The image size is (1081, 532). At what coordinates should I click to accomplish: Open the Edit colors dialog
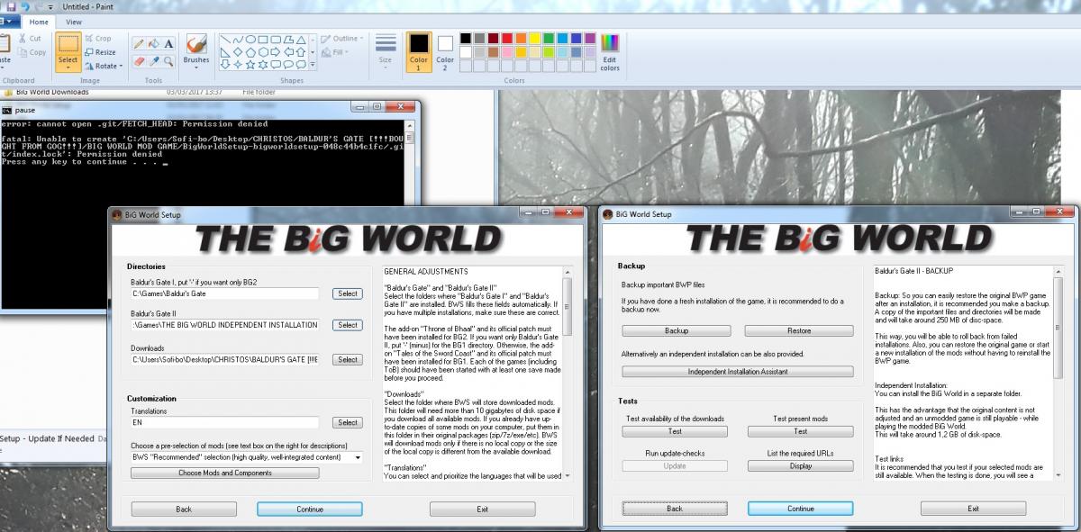[x=610, y=52]
